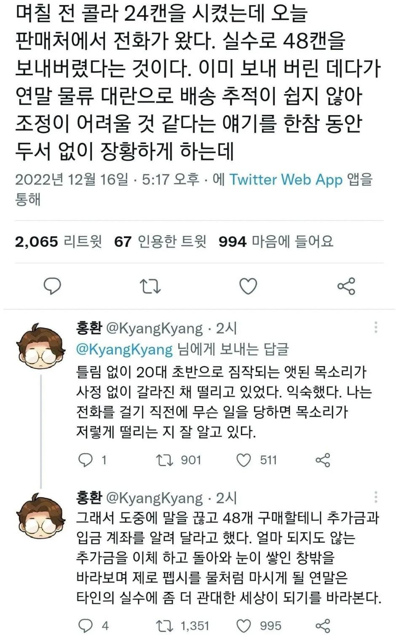Share the main tweet via the share icon
This screenshot has height=640, width=396.
[x=346, y=286]
